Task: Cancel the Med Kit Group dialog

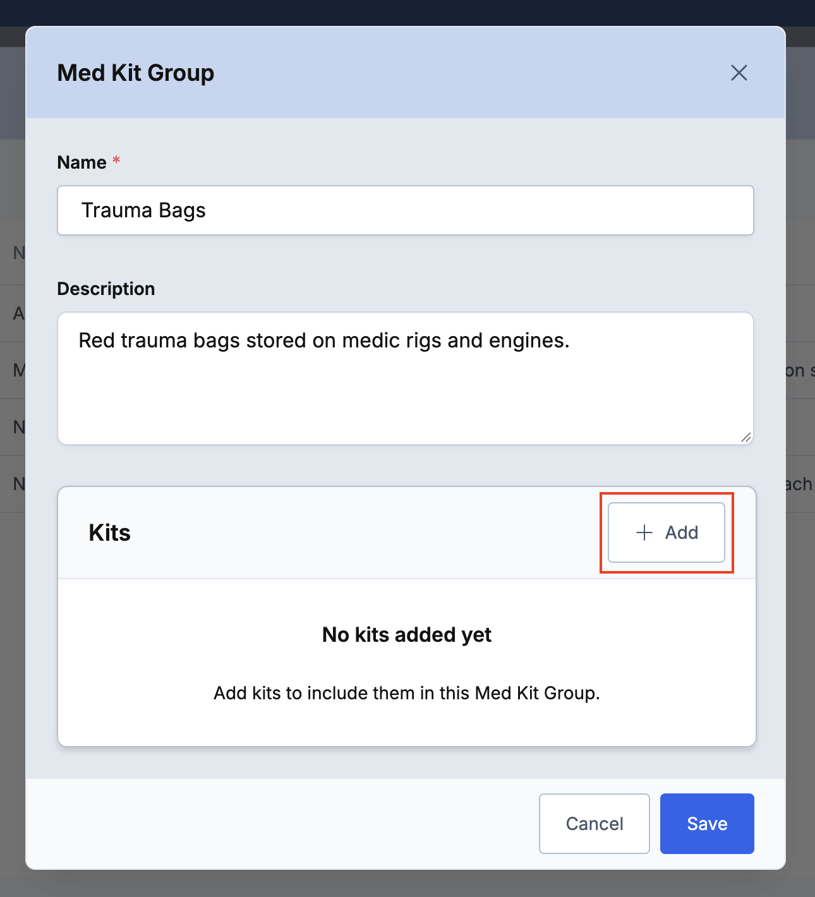Action: 595,824
